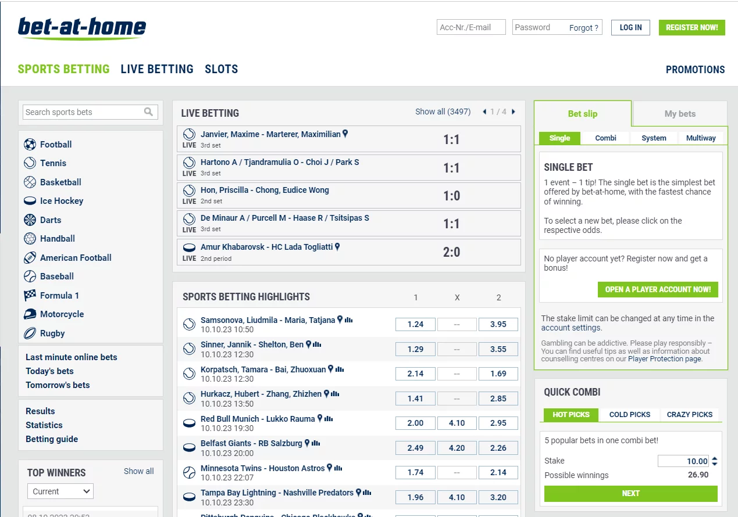Switch to the Combi bet tab
Image resolution: width=738 pixels, height=517 pixels.
pos(605,138)
